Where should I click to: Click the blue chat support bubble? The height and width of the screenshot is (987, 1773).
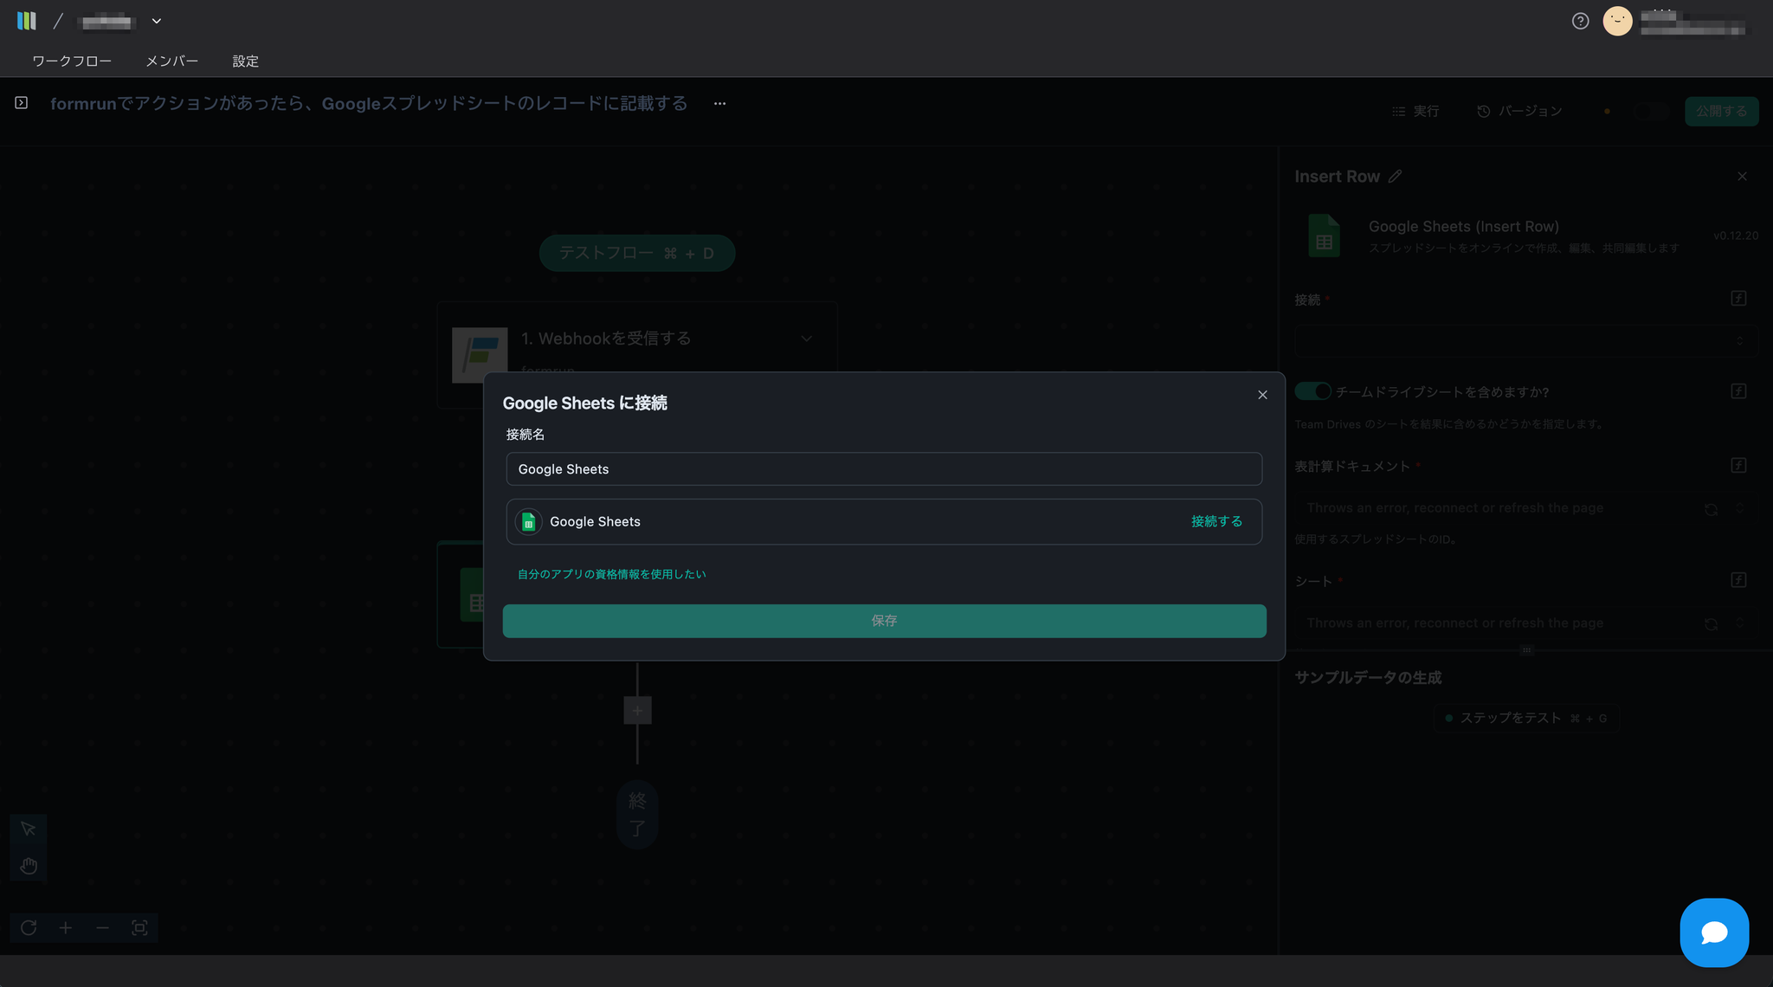click(1714, 932)
